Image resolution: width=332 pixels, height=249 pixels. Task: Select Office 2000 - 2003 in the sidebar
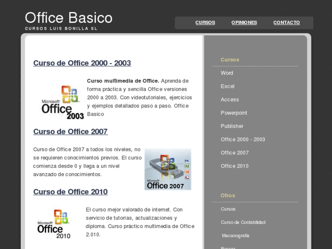point(242,139)
